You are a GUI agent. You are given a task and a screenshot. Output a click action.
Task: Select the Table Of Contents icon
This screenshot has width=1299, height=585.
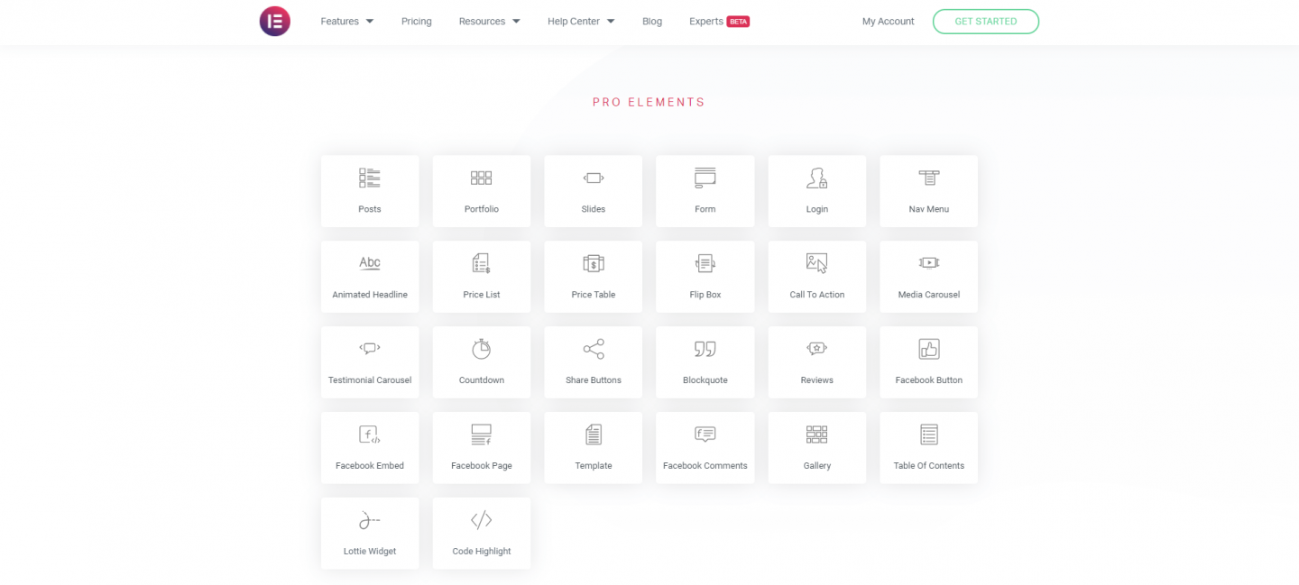click(929, 434)
